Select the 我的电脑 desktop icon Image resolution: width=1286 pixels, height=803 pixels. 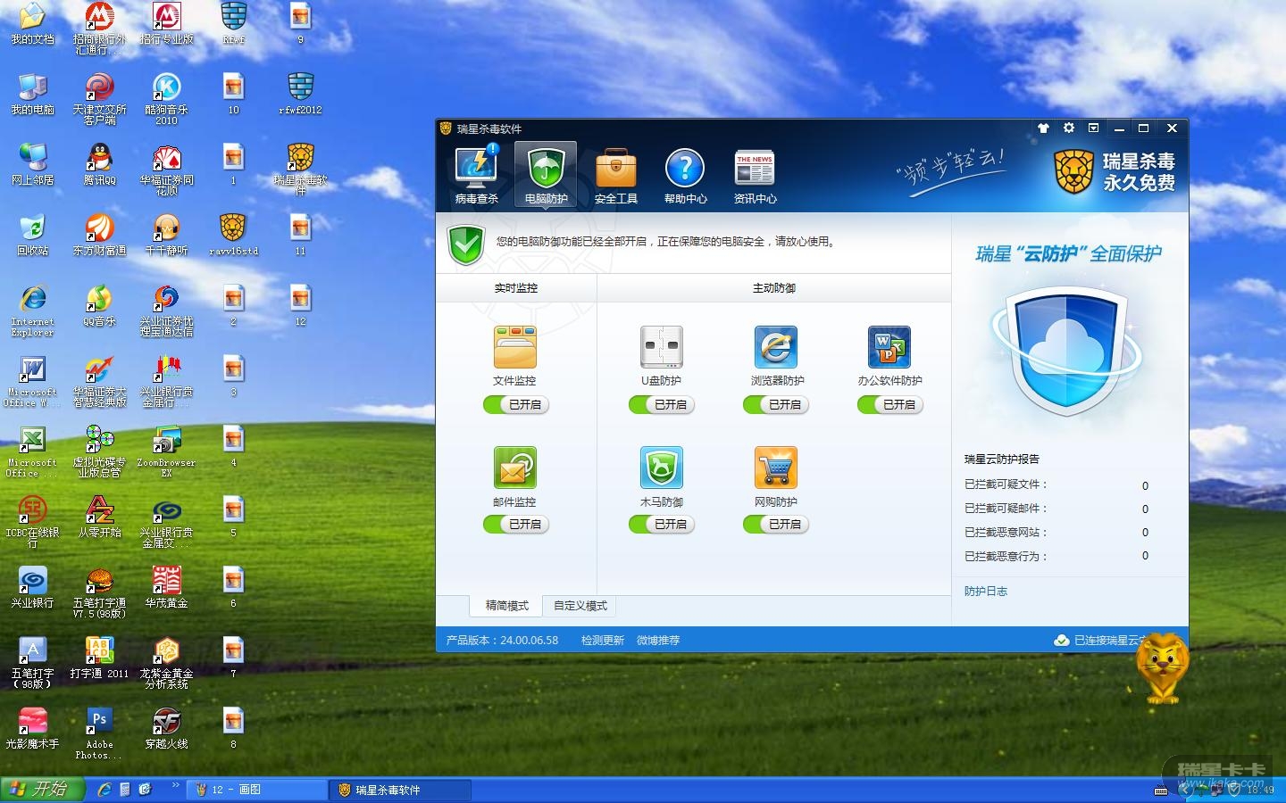[32, 95]
